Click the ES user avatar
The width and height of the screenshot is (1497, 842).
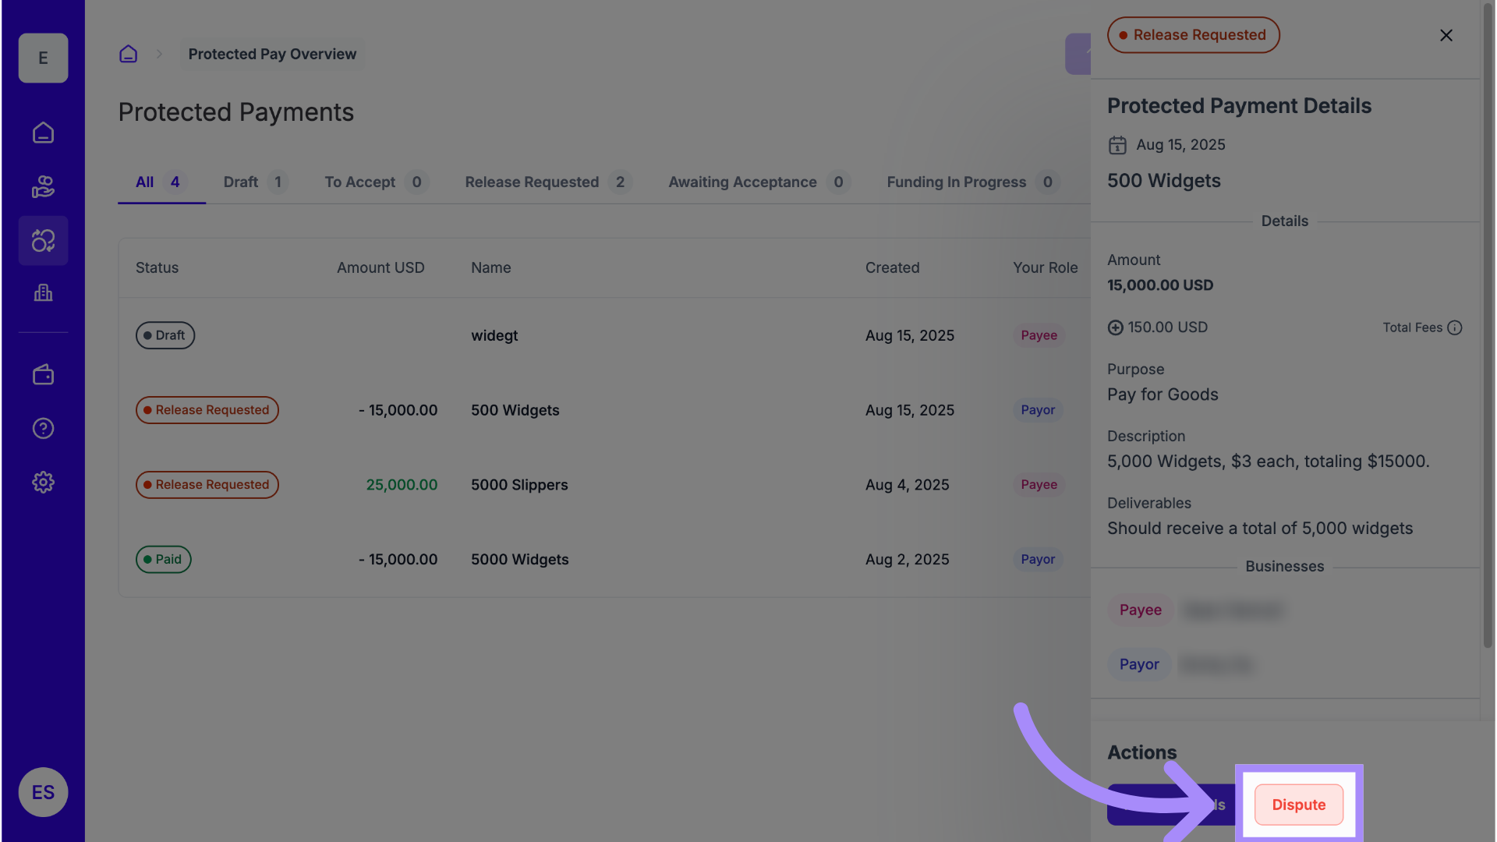43,792
